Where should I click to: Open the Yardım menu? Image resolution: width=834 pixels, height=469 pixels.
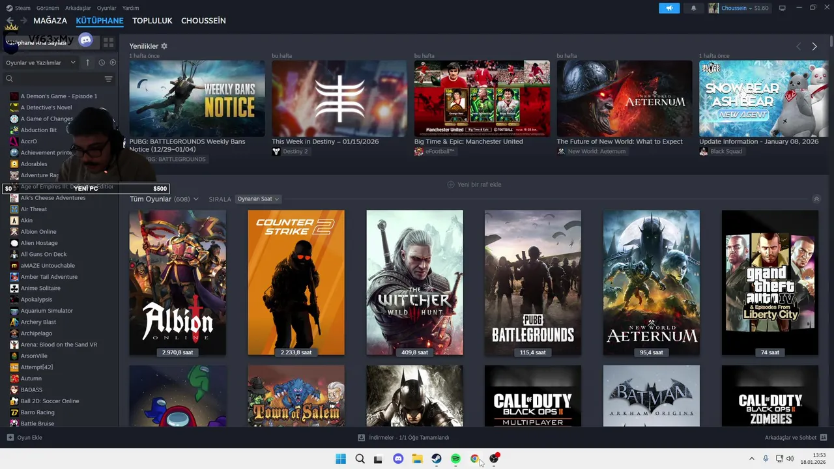(130, 8)
